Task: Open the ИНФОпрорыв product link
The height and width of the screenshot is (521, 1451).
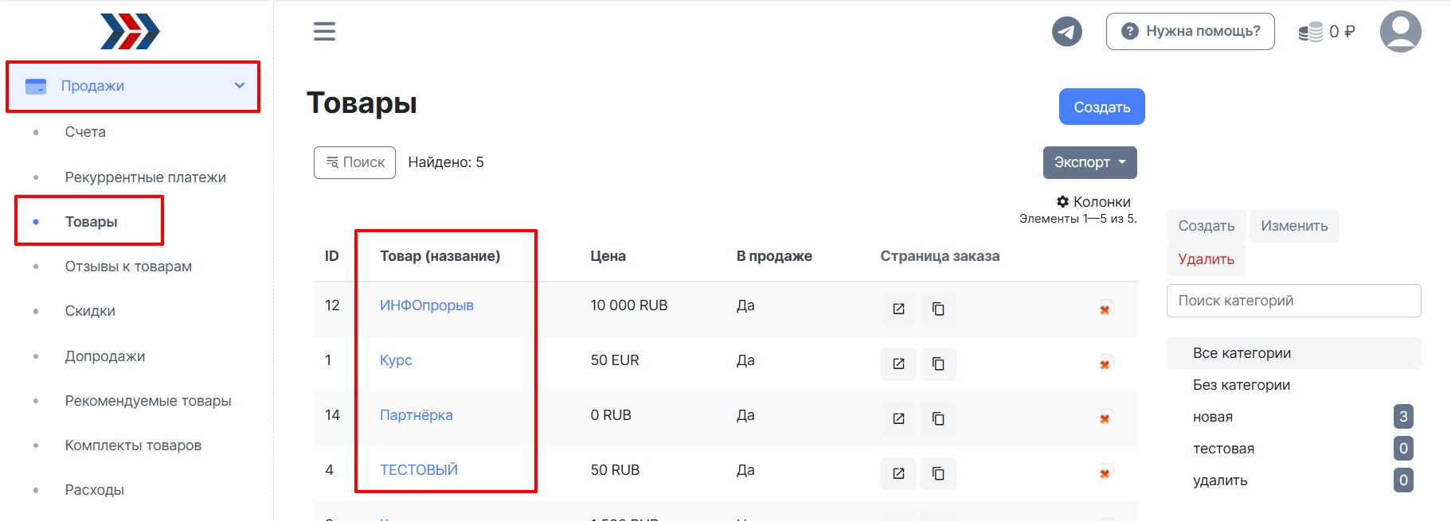Action: click(x=426, y=305)
